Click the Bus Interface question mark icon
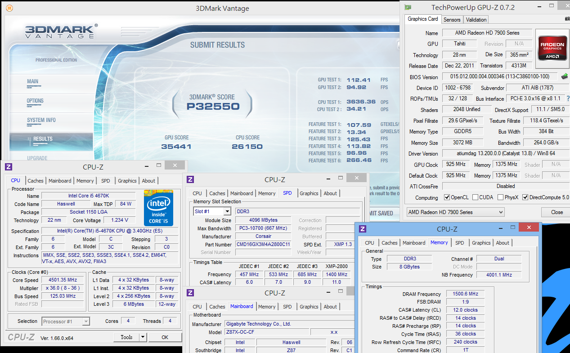Image resolution: width=570 pixels, height=353 pixels. coord(568,98)
